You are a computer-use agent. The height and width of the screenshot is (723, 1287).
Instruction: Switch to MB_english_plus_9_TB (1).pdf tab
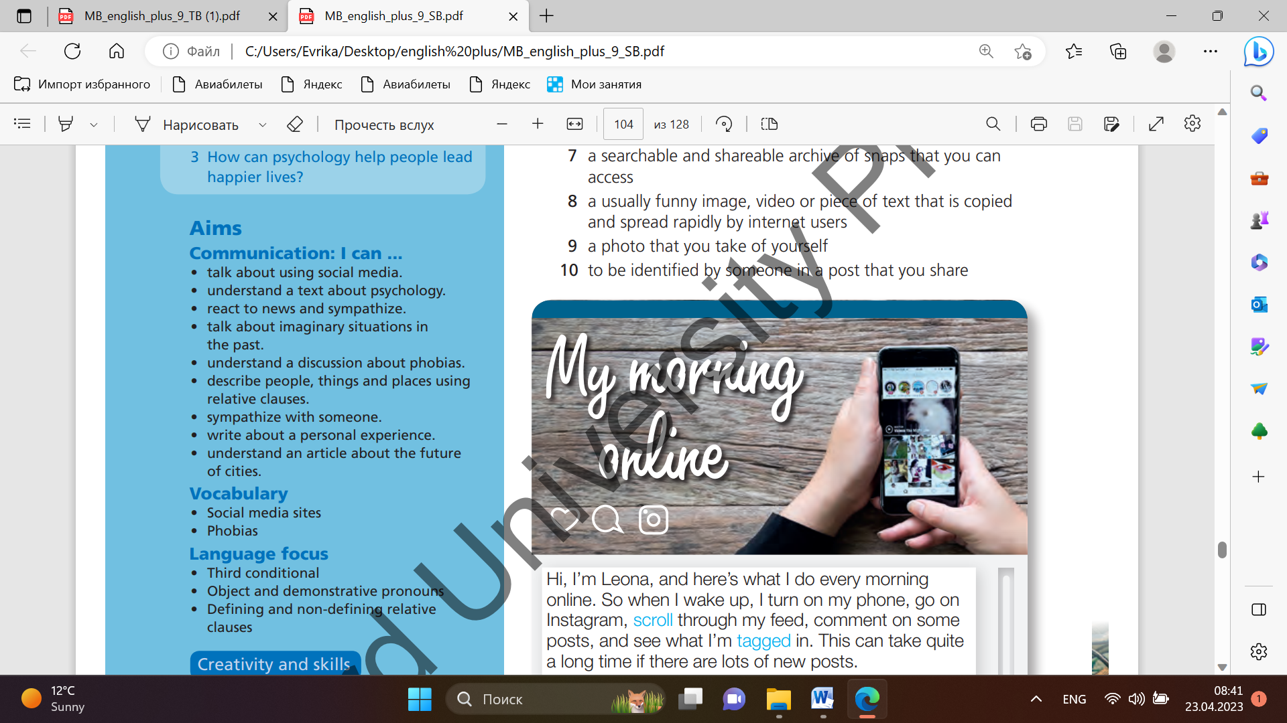pos(162,16)
